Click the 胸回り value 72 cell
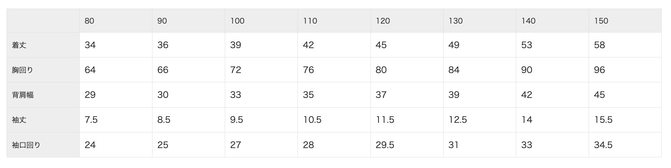This screenshot has height=168, width=671. coord(261,70)
